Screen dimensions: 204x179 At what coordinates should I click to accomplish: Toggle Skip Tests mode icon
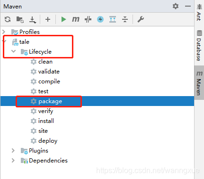click(88, 19)
